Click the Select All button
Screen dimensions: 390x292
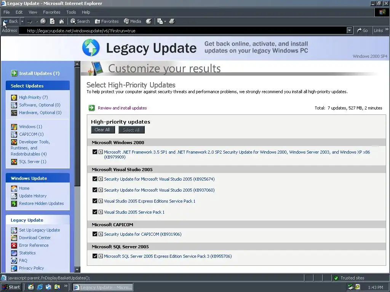(x=131, y=130)
